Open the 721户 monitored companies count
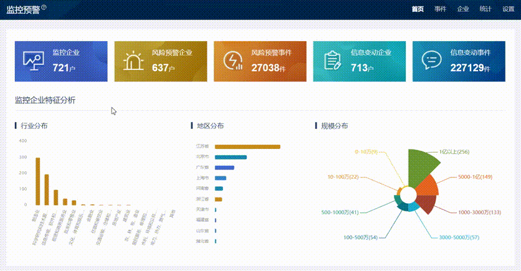This screenshot has height=271, width=521. click(x=64, y=68)
